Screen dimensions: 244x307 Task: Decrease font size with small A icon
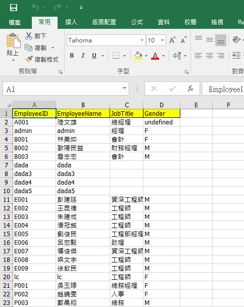pos(183,40)
